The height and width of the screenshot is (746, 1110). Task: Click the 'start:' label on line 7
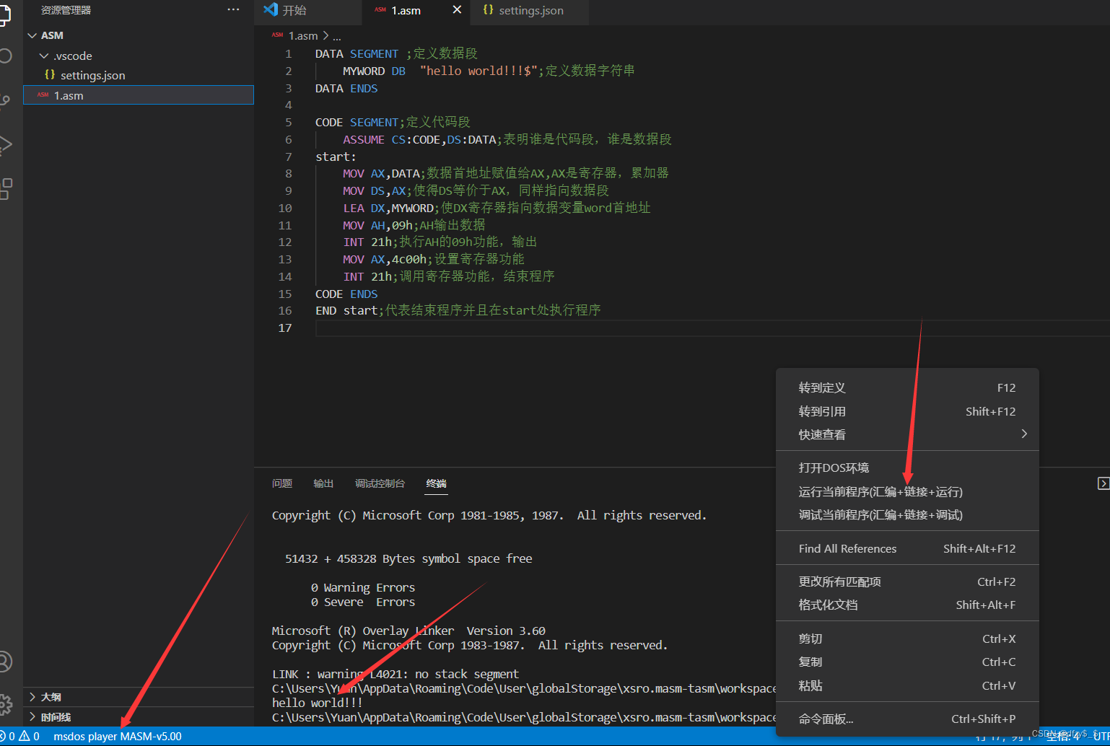pyautogui.click(x=336, y=157)
